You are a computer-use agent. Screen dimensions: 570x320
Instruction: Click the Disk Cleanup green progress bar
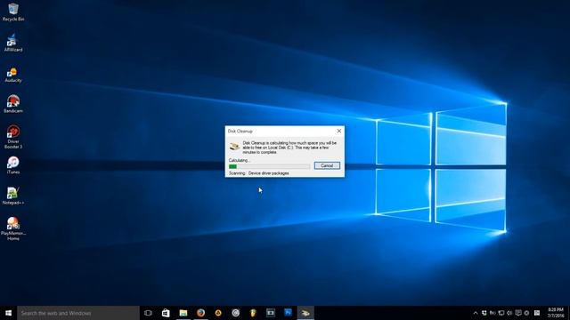point(269,166)
